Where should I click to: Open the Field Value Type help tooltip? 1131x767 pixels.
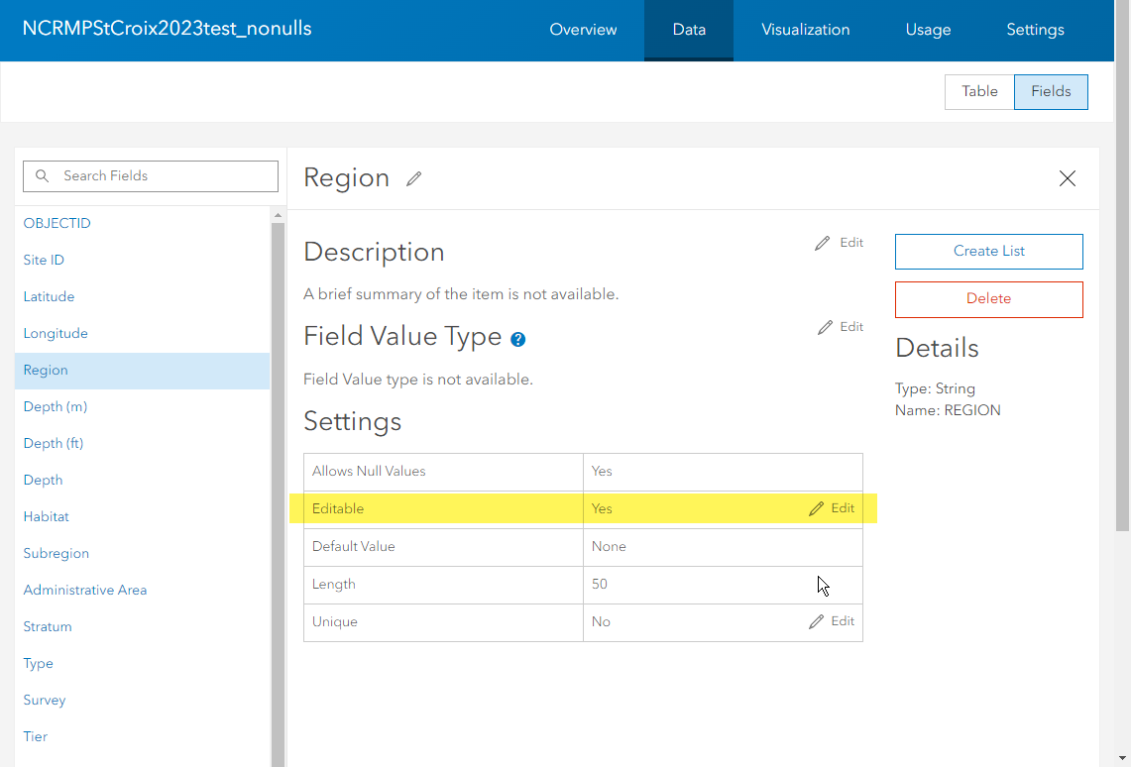click(517, 339)
